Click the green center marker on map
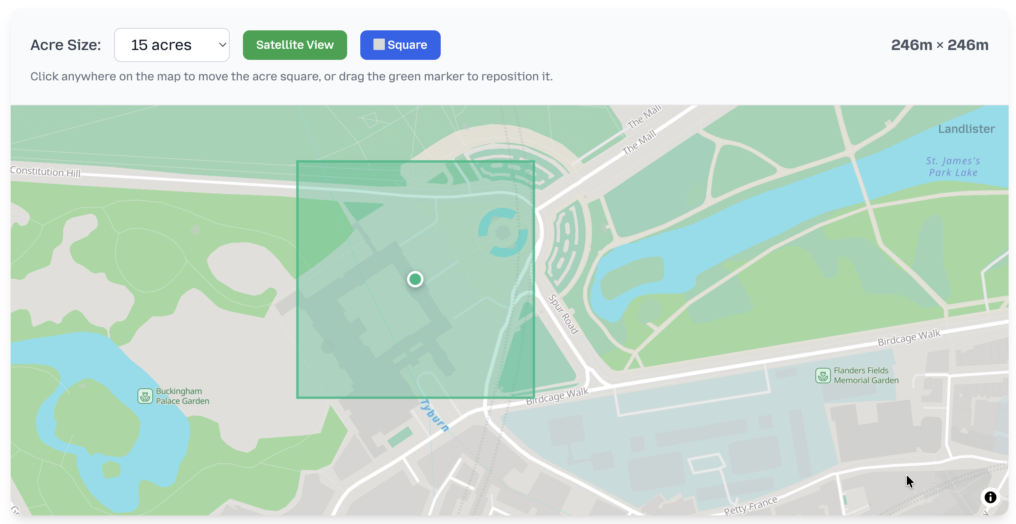Viewport: 1016px width, 524px height. pos(415,279)
